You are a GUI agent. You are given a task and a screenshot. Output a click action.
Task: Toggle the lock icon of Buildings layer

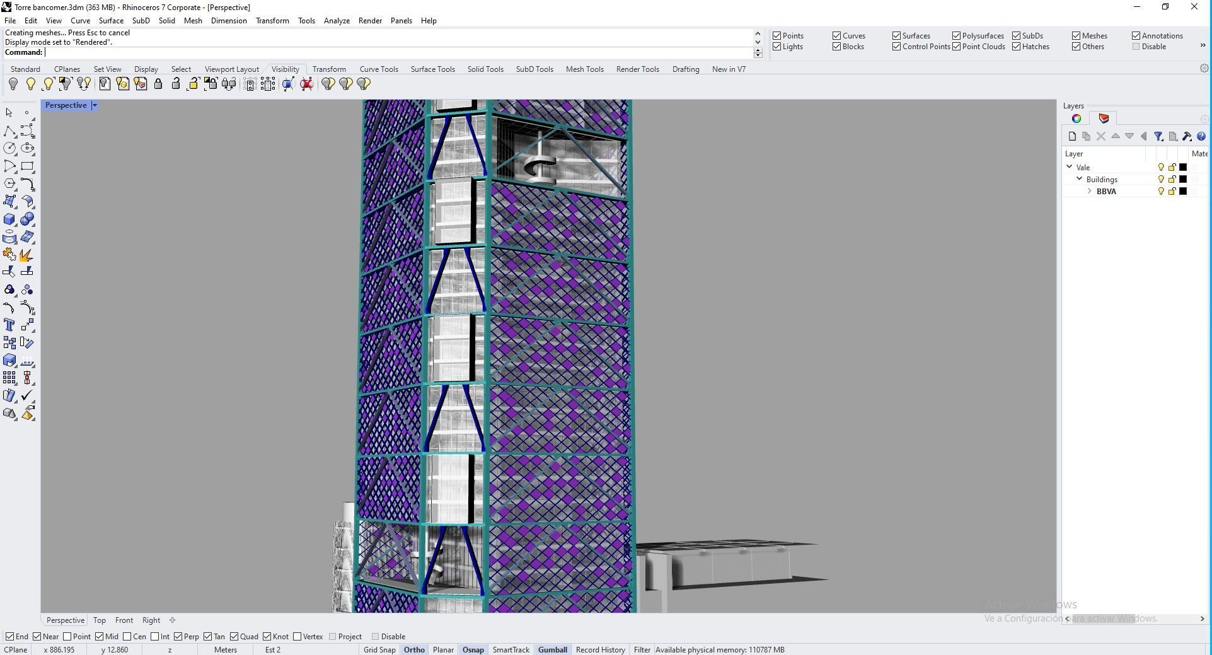1172,180
